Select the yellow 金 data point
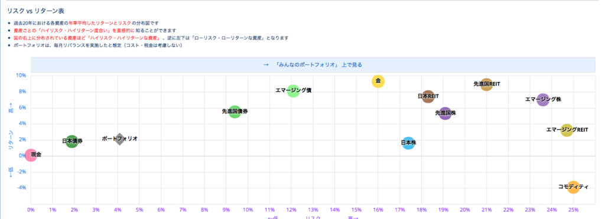605x219 pixels. tap(378, 81)
